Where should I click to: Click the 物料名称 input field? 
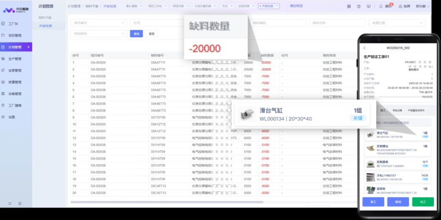pyautogui.click(x=337, y=23)
